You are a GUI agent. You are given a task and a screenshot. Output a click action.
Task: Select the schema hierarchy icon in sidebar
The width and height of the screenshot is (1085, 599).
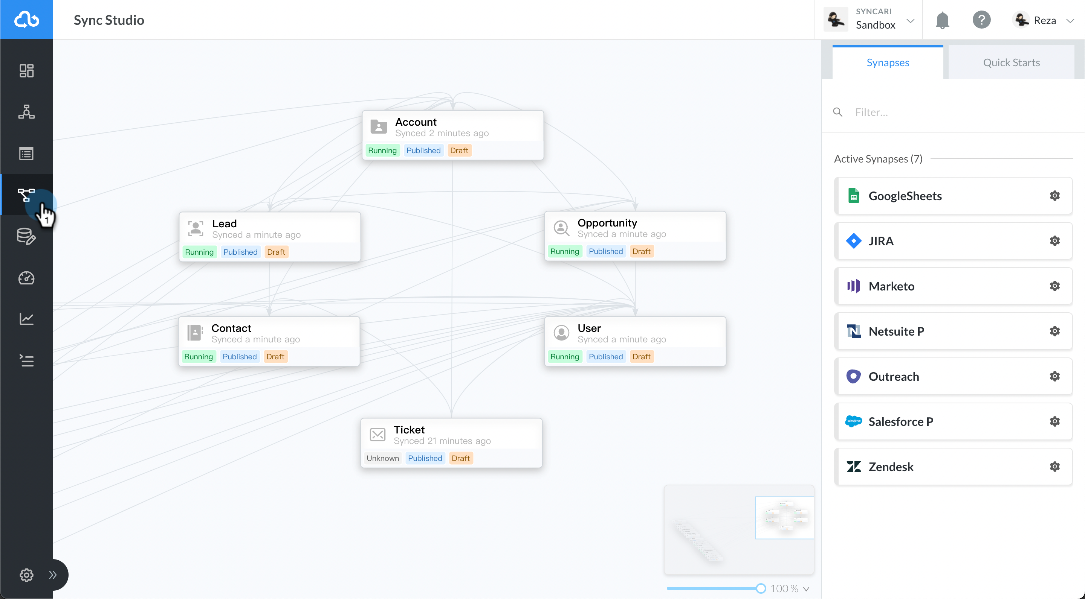tap(26, 112)
